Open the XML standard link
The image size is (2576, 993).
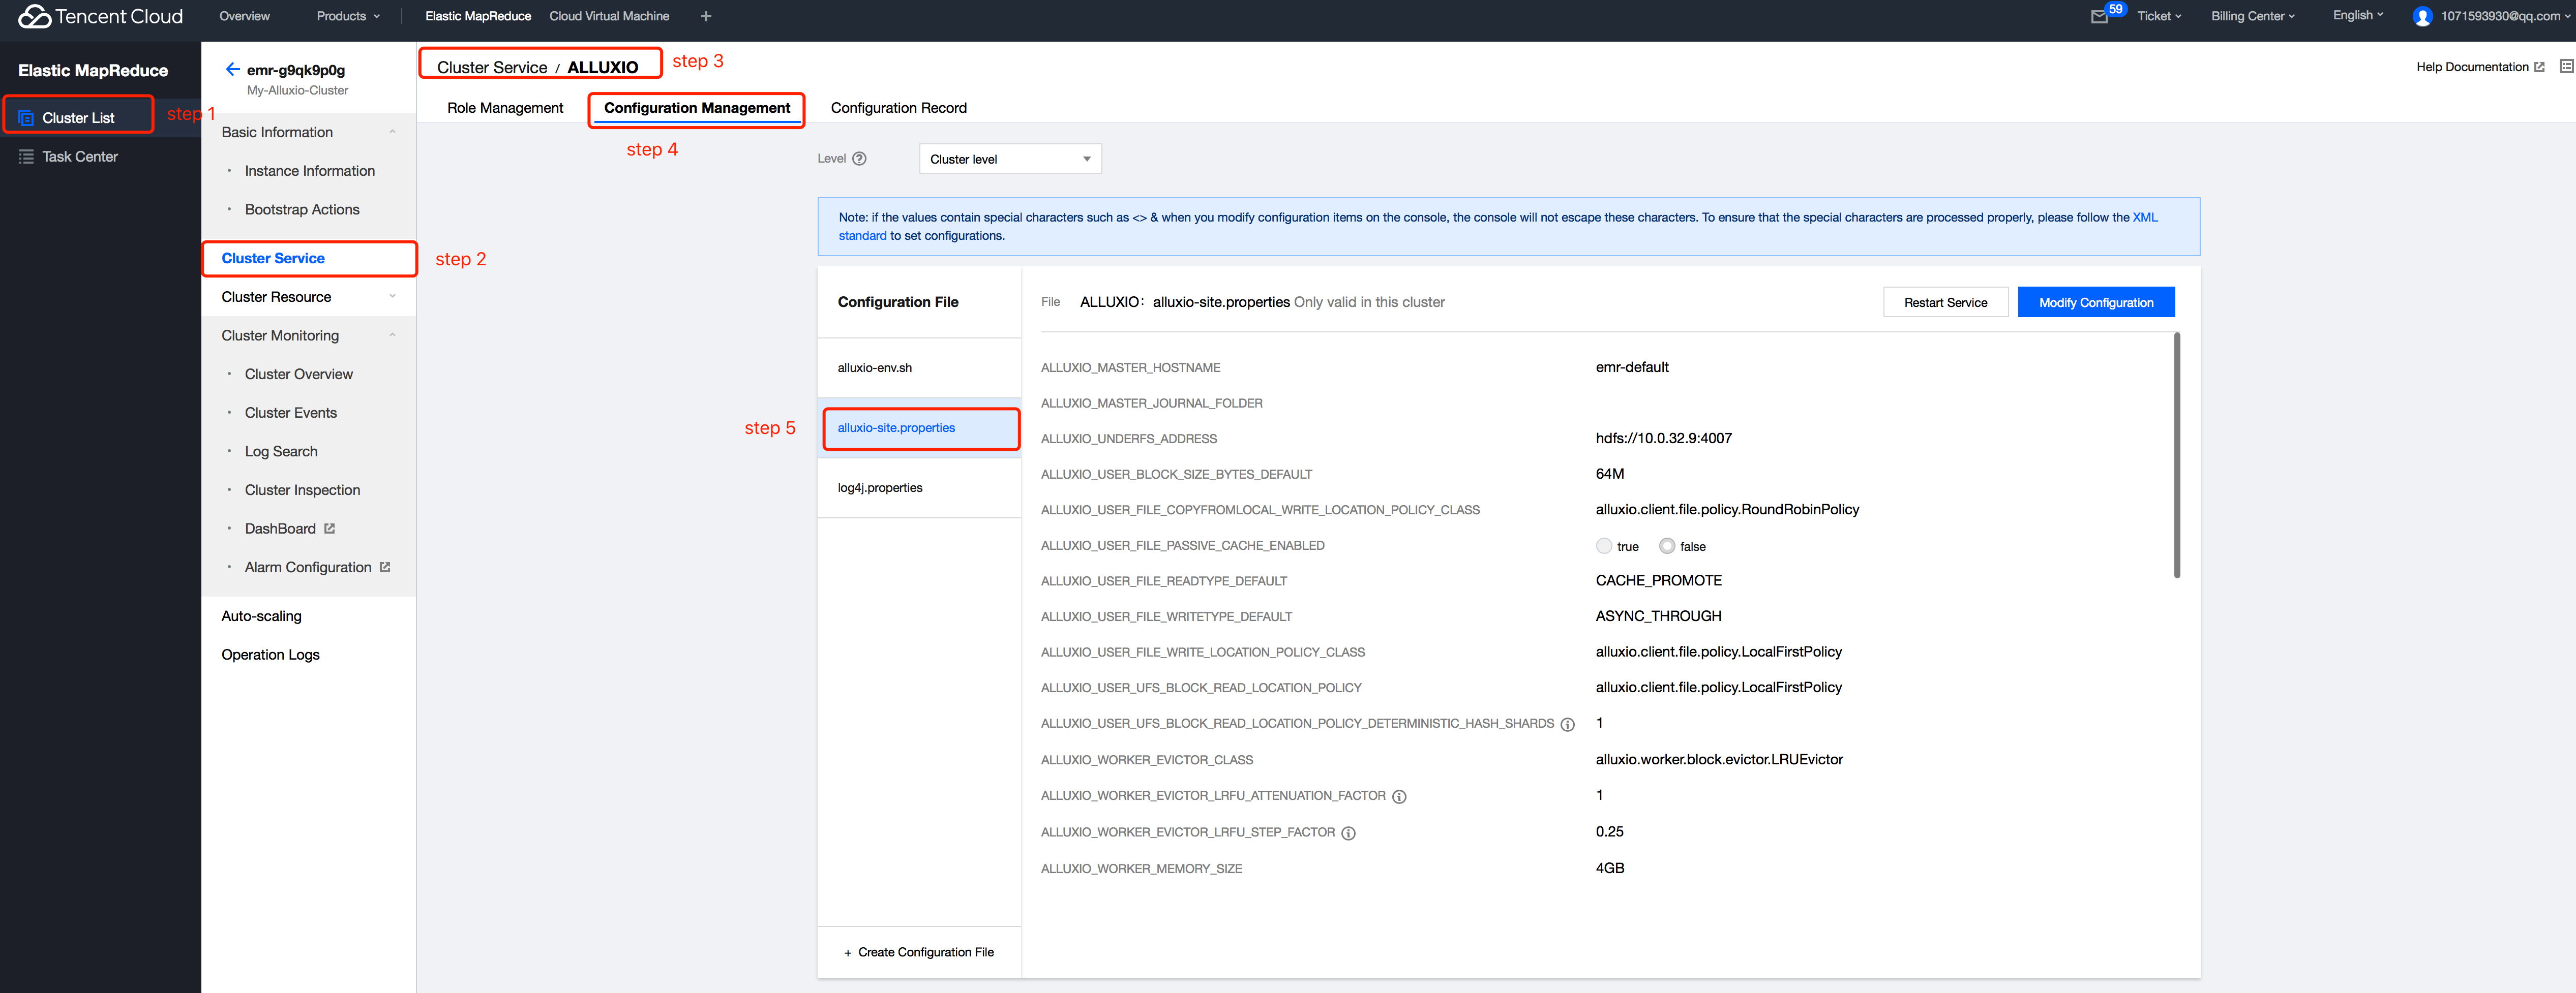pos(2145,218)
